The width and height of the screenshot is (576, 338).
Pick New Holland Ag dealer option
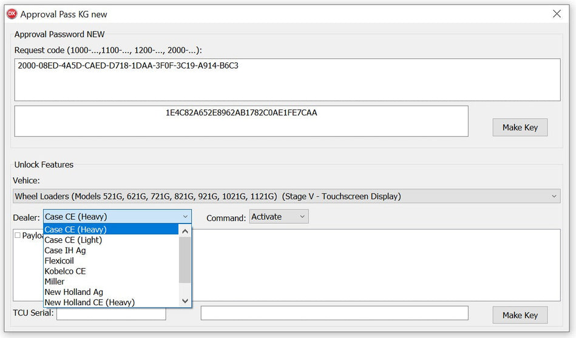[73, 292]
